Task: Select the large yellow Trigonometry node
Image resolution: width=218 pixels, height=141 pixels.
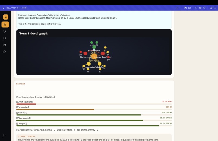Action: click(x=89, y=64)
